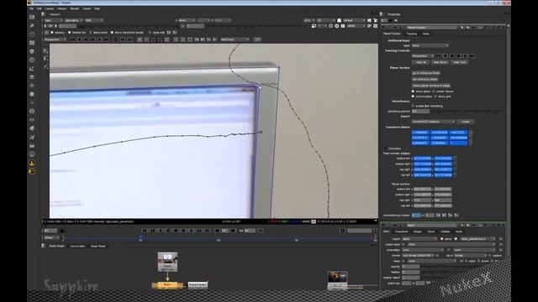Select the Image nodes icon in left toolbar
The height and width of the screenshot is (302, 538).
(32, 17)
